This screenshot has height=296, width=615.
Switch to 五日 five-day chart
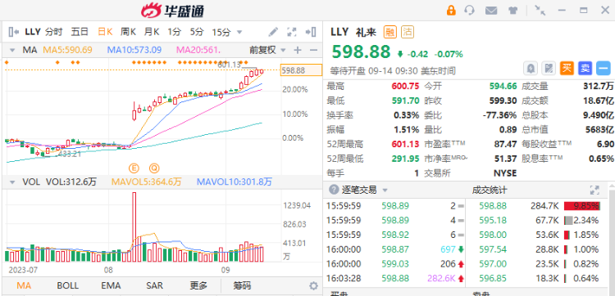[x=80, y=32]
